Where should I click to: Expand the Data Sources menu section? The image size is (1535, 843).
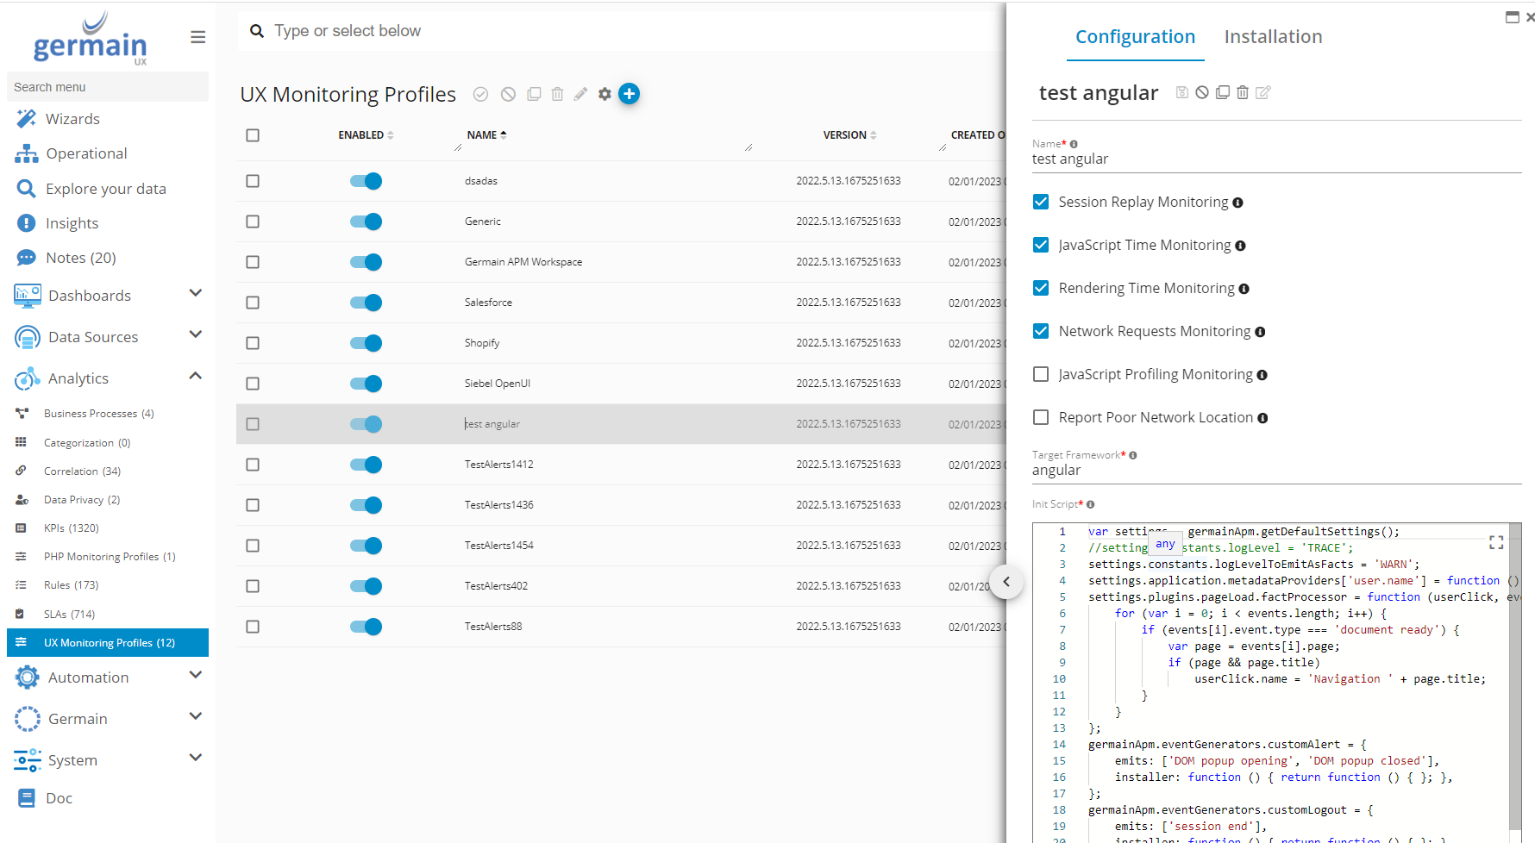195,335
